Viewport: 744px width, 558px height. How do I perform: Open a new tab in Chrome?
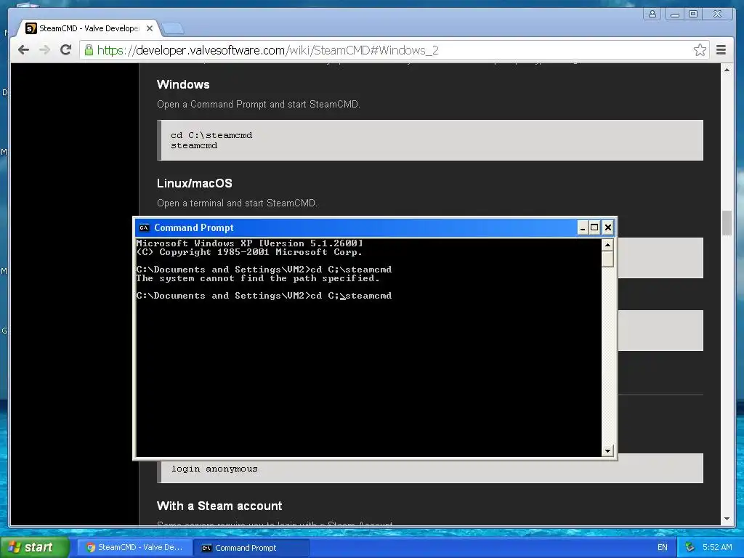pyautogui.click(x=173, y=29)
